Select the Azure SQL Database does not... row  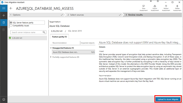pyautogui.click(x=74, y=52)
